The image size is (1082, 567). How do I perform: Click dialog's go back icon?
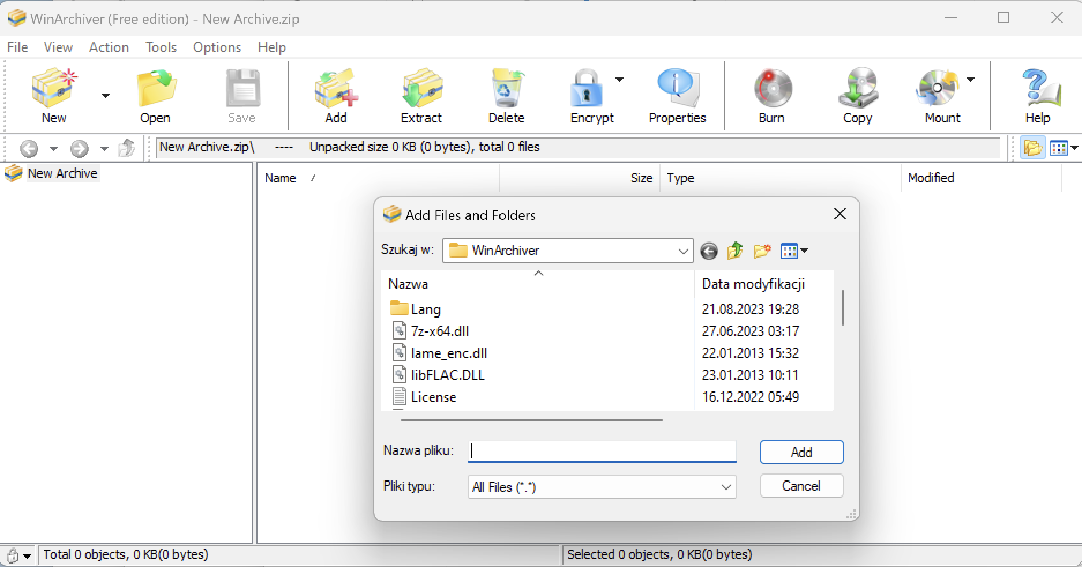[x=709, y=251]
